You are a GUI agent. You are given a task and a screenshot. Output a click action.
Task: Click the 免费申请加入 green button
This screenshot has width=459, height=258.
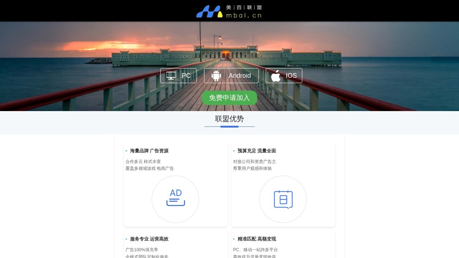coord(229,97)
